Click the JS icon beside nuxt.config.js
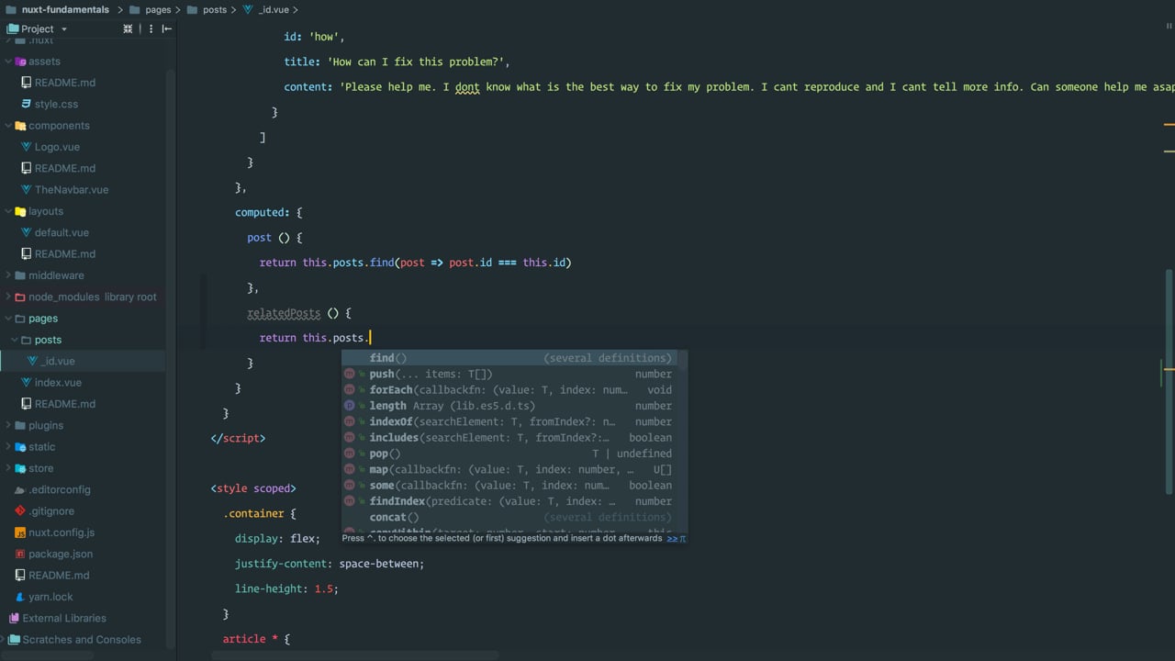The height and width of the screenshot is (661, 1175). pyautogui.click(x=20, y=532)
